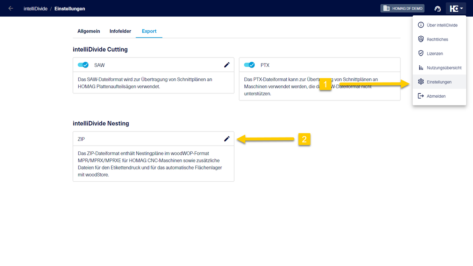Screen dimensions: 473x266
Task: Click the shield icon beside Lizenzen
Action: coord(421,53)
